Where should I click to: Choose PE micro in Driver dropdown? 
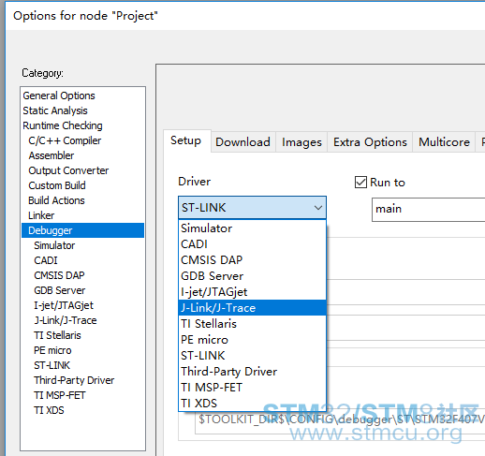tap(252, 340)
